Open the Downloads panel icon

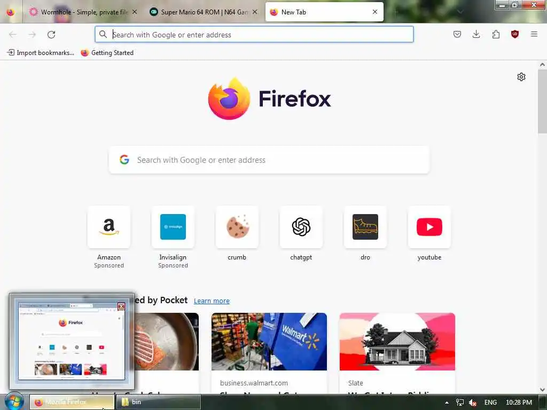point(476,34)
